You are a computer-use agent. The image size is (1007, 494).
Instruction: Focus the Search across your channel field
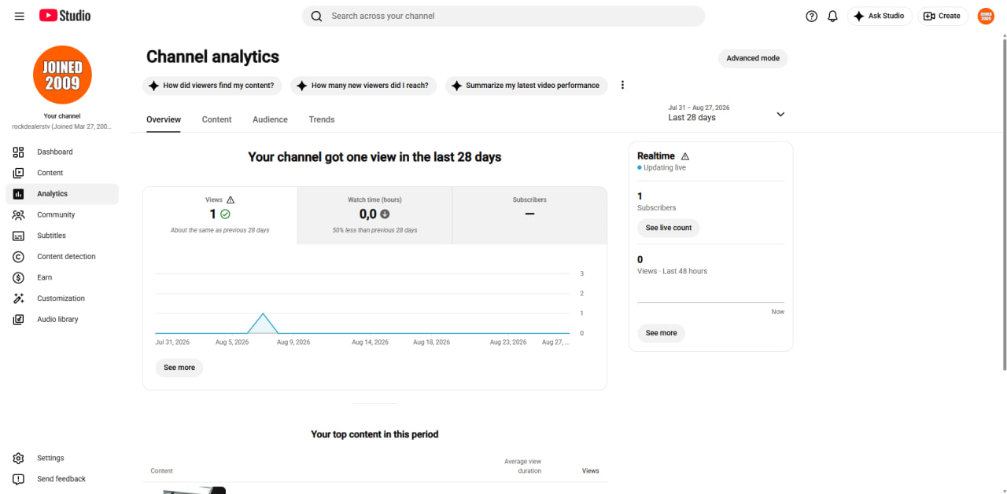coord(503,16)
